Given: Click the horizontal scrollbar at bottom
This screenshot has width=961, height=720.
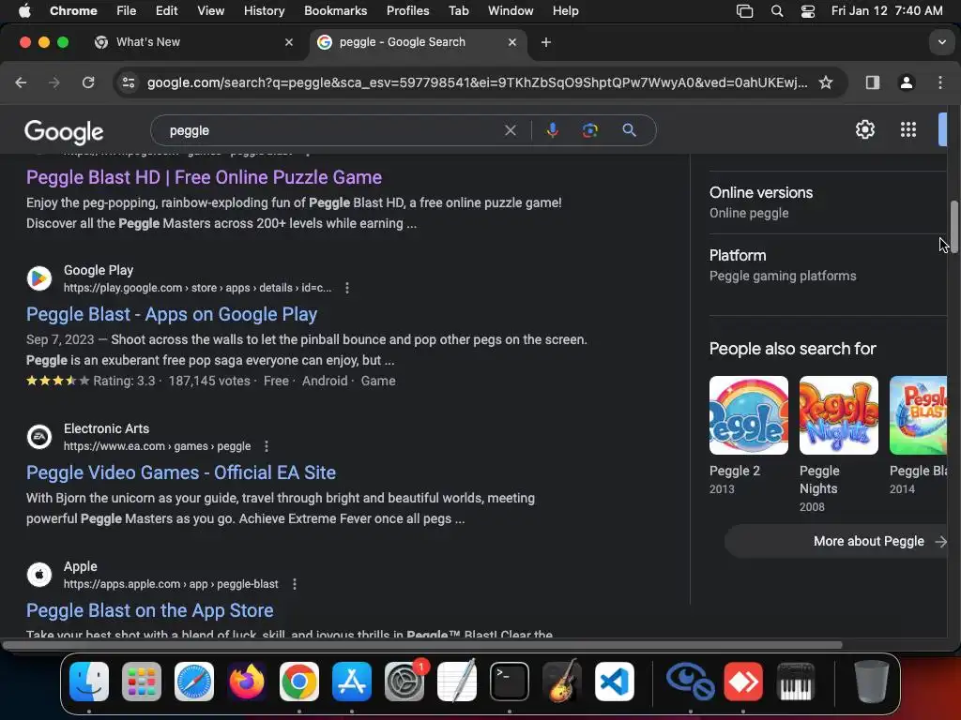Looking at the screenshot, I should [422, 645].
